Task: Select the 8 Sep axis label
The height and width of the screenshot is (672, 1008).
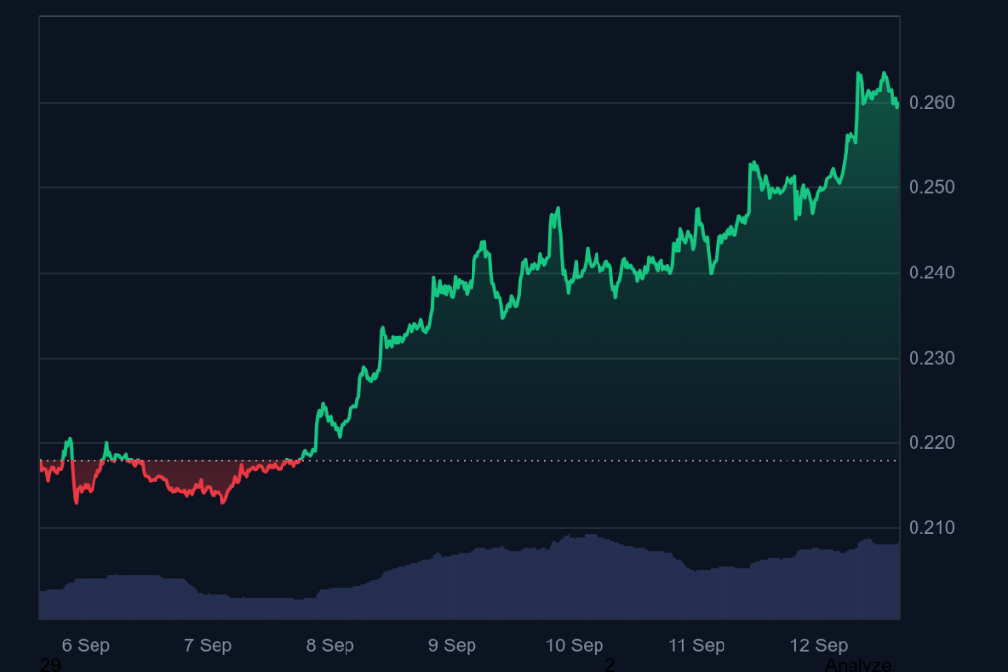Action: pyautogui.click(x=330, y=646)
